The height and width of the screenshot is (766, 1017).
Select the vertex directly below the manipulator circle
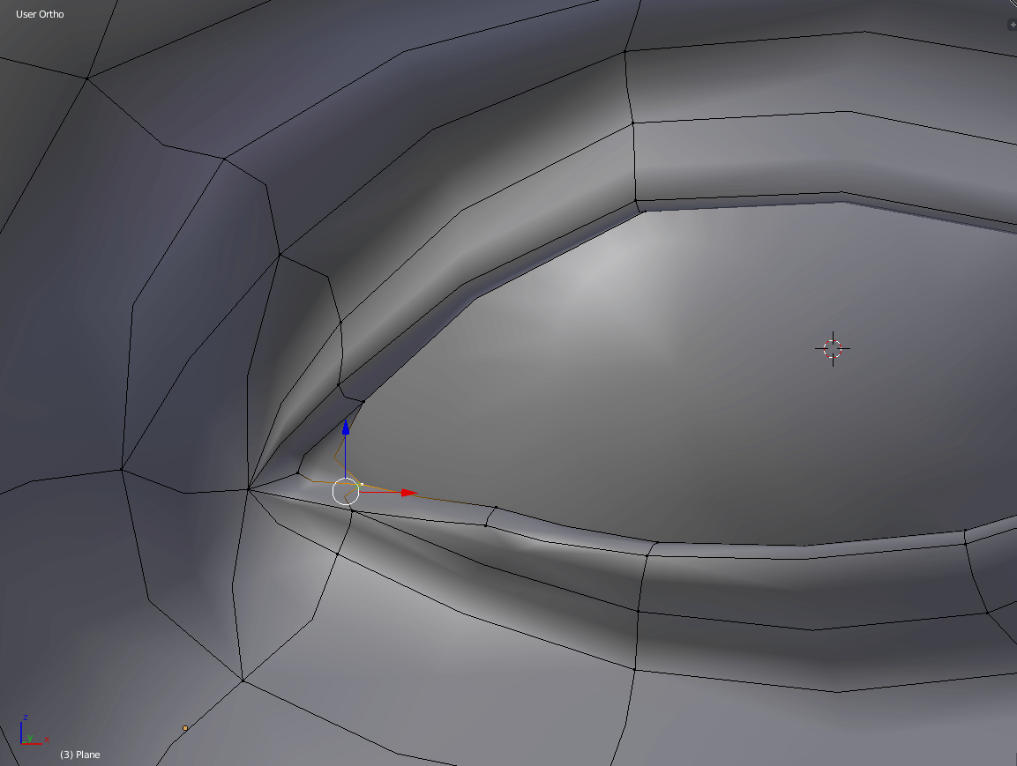tap(351, 509)
